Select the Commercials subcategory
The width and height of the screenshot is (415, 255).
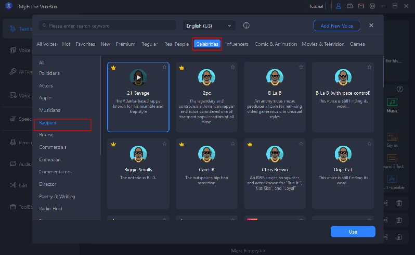pos(53,147)
